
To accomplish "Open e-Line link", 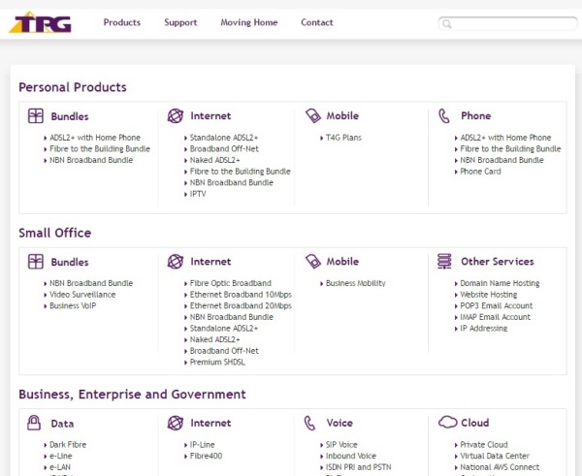I will tap(61, 456).
